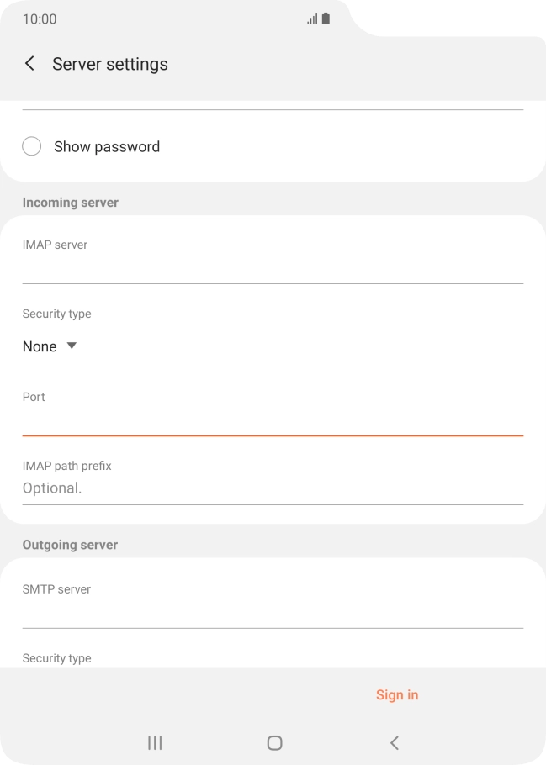Screen dimensions: 546x765
Task: Tap the Outgoing server section header
Action: click(70, 545)
